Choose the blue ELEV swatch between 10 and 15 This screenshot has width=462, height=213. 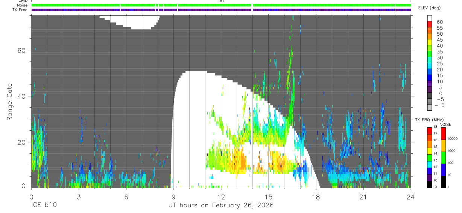coord(429,78)
